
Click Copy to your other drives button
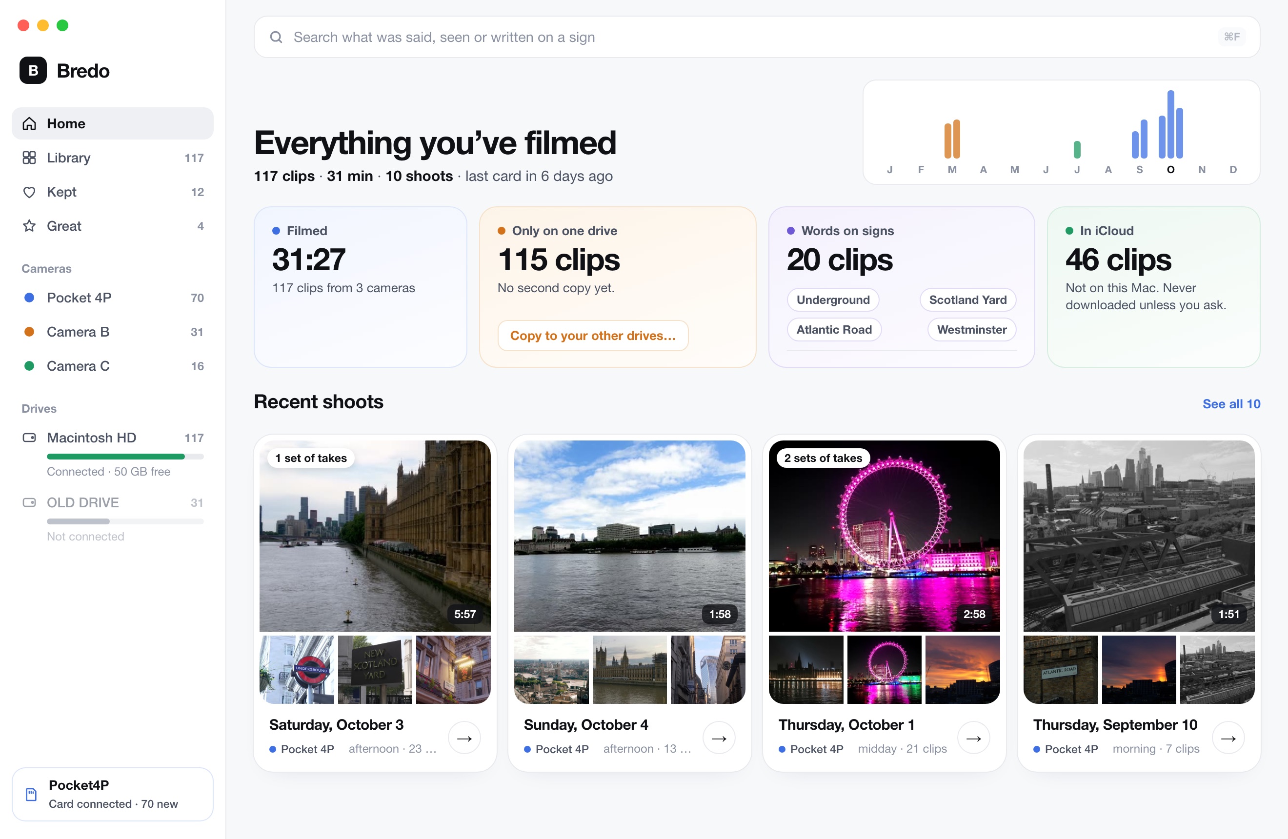(x=593, y=336)
